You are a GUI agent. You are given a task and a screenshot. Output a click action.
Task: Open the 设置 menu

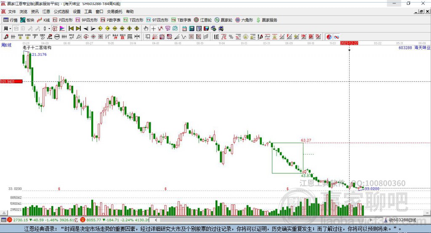click(x=77, y=11)
